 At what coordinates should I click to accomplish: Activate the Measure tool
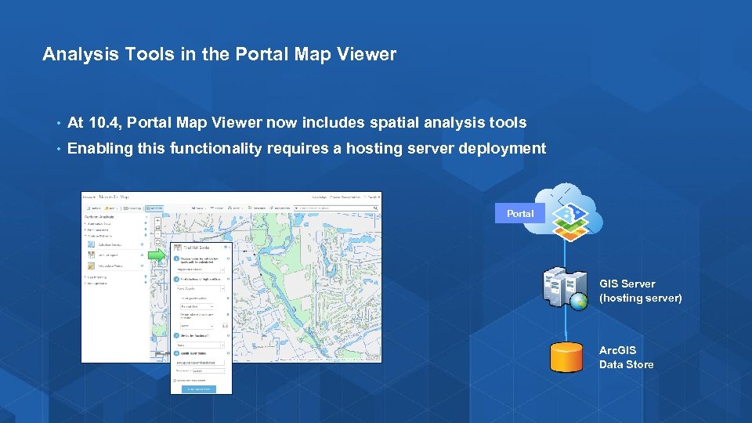tap(257, 208)
